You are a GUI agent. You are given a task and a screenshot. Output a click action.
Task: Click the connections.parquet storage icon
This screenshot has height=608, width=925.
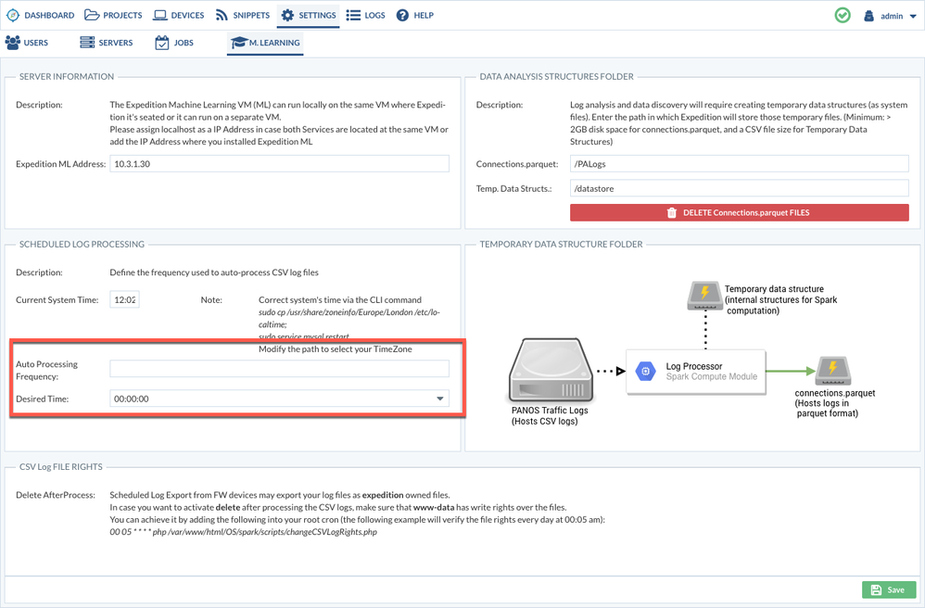point(832,371)
